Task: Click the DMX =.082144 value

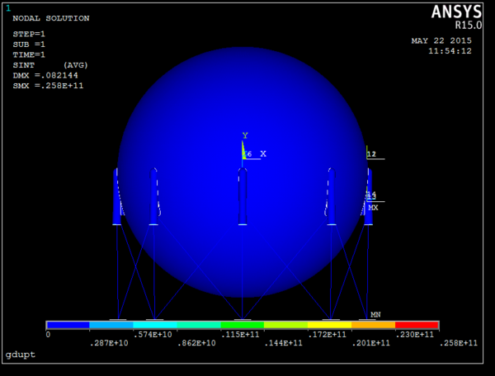Action: (x=48, y=75)
